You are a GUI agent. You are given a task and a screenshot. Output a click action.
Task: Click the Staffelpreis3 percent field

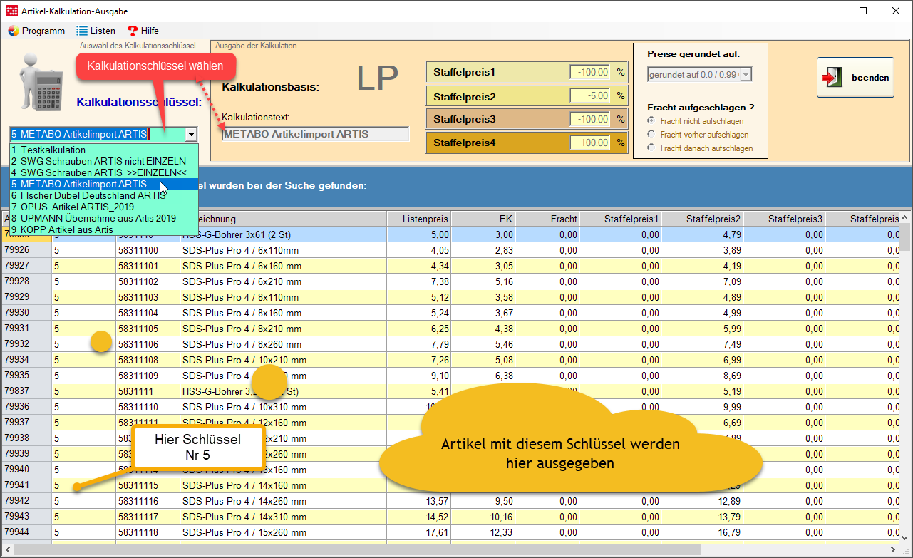(590, 119)
